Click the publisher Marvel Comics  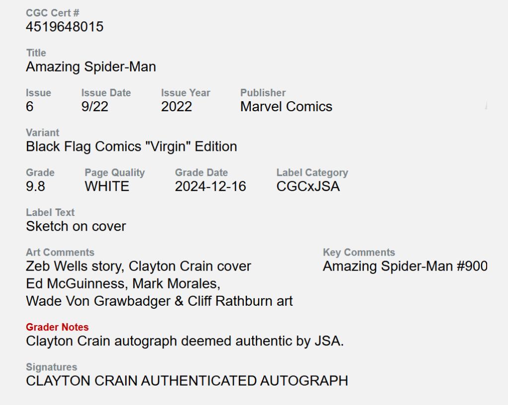pos(286,107)
